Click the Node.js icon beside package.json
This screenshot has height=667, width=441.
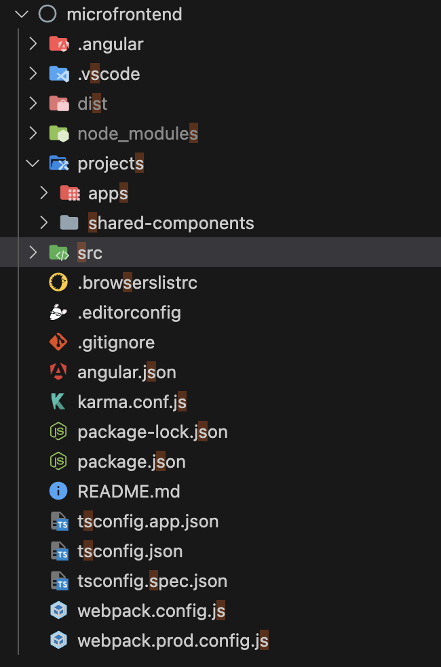coord(59,462)
